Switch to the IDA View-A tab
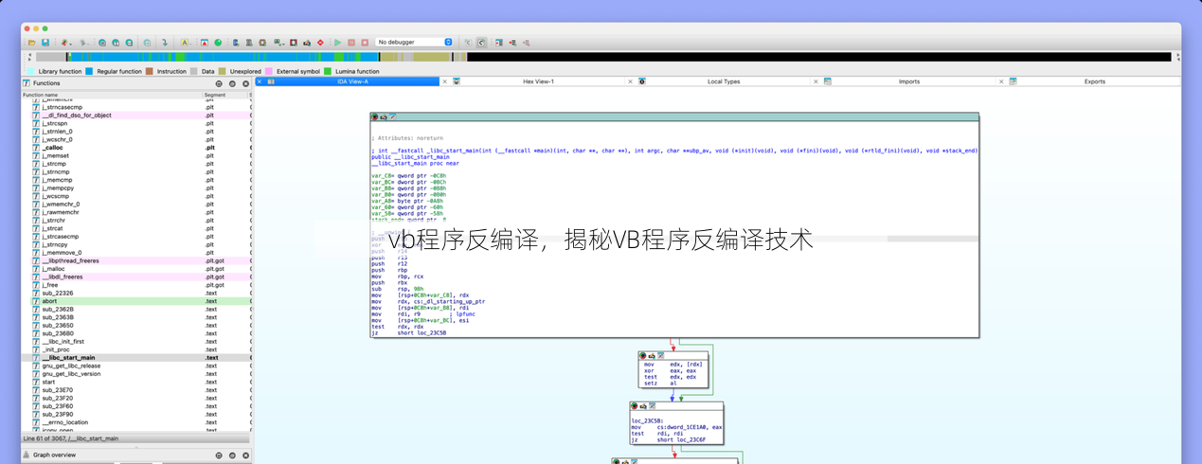1202x464 pixels. (x=352, y=81)
